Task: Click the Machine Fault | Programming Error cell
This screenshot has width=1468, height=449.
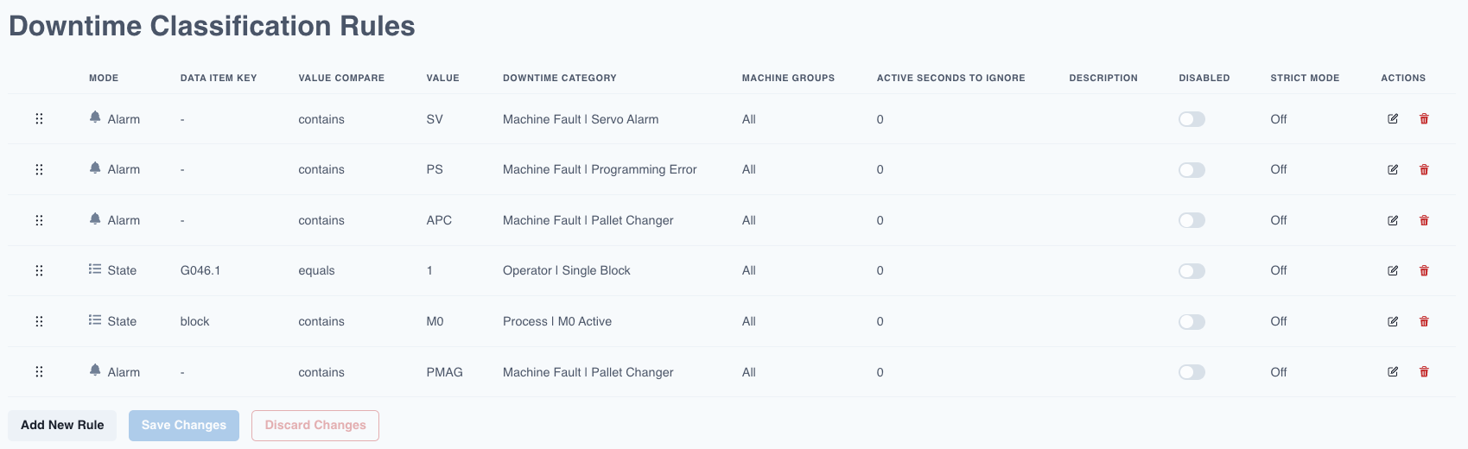Action: (x=600, y=169)
